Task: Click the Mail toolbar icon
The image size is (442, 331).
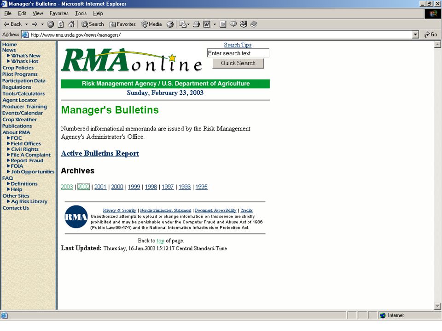Action: coord(183,24)
